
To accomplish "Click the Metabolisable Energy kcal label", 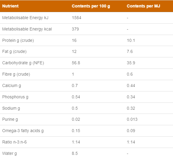I will click(27, 29).
